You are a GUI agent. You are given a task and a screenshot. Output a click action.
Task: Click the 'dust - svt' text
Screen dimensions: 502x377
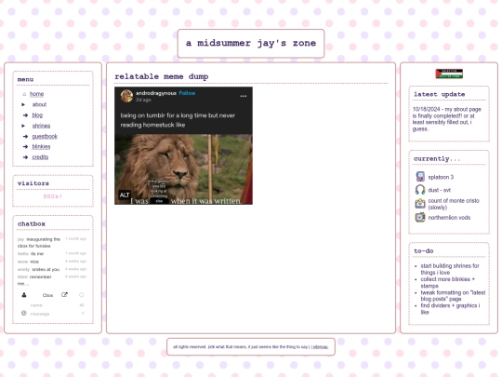coord(439,190)
